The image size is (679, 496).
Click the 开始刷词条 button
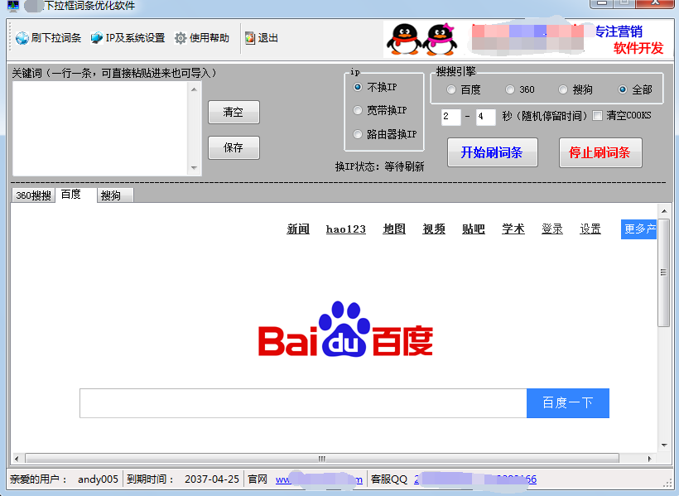[493, 152]
